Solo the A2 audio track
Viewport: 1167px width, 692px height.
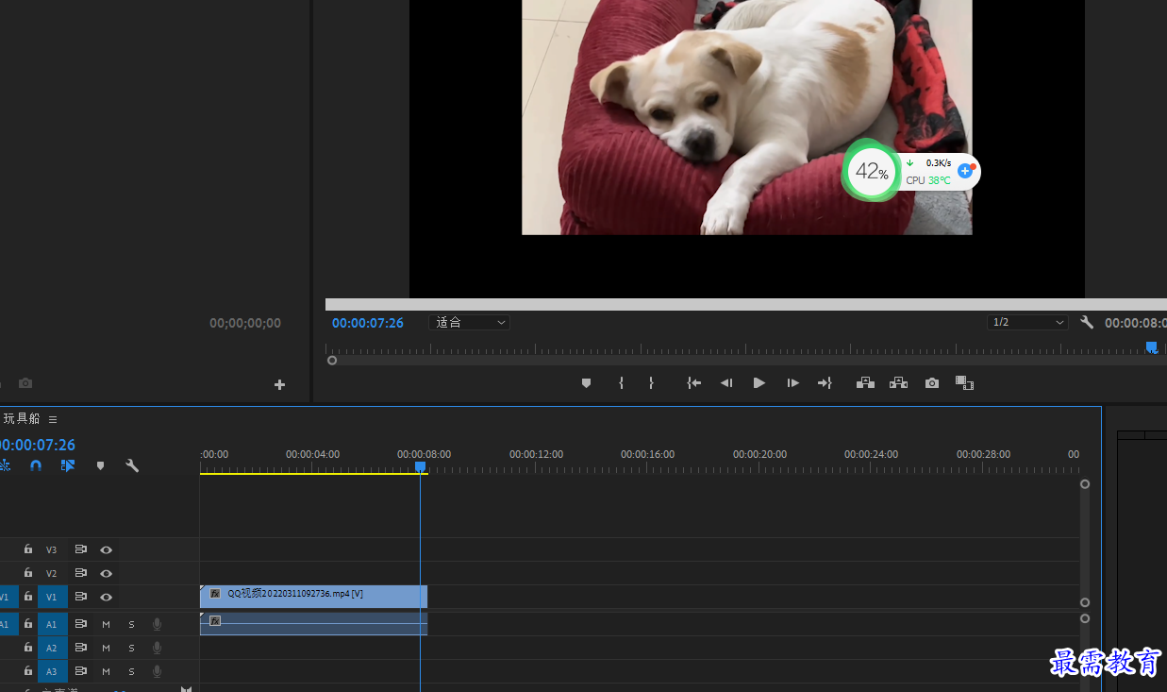(131, 648)
